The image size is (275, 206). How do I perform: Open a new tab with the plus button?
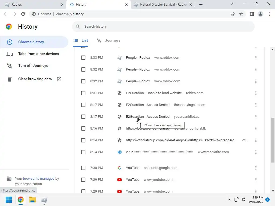(201, 5)
